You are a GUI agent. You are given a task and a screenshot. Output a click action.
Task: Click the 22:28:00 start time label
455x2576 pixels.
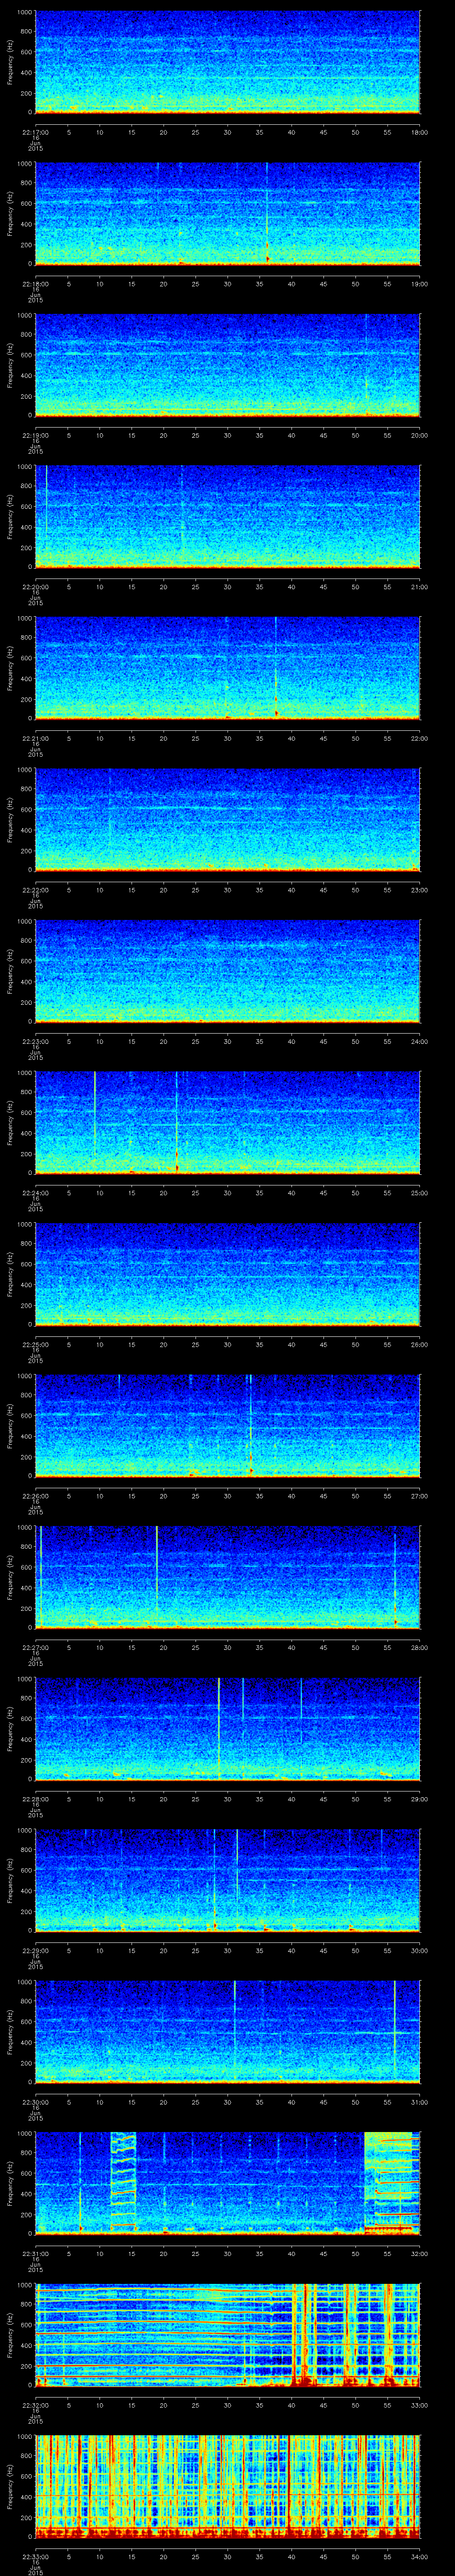[35, 1799]
